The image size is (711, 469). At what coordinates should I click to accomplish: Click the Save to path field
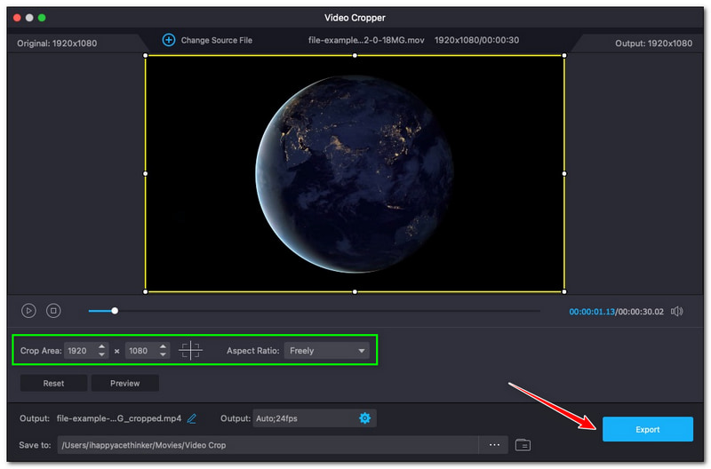268,445
